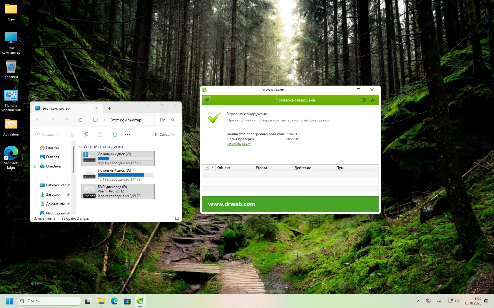This screenshot has width=494, height=308.
Task: Open the Dr.Web language globe icon
Action: tap(364, 100)
